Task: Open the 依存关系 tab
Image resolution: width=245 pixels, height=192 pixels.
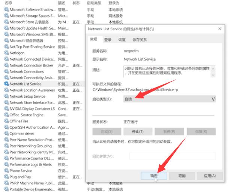Action: pos(140,40)
